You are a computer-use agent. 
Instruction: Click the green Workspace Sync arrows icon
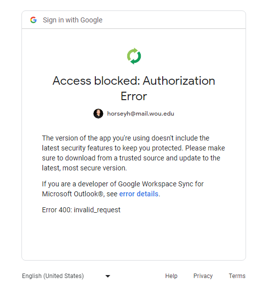(134, 56)
